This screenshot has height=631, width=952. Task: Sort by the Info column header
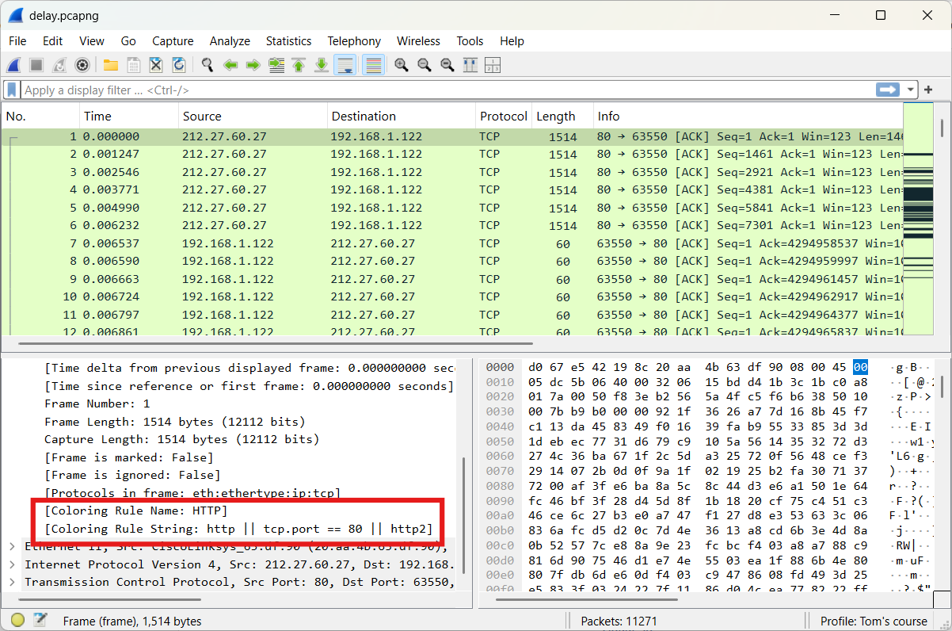pos(748,117)
